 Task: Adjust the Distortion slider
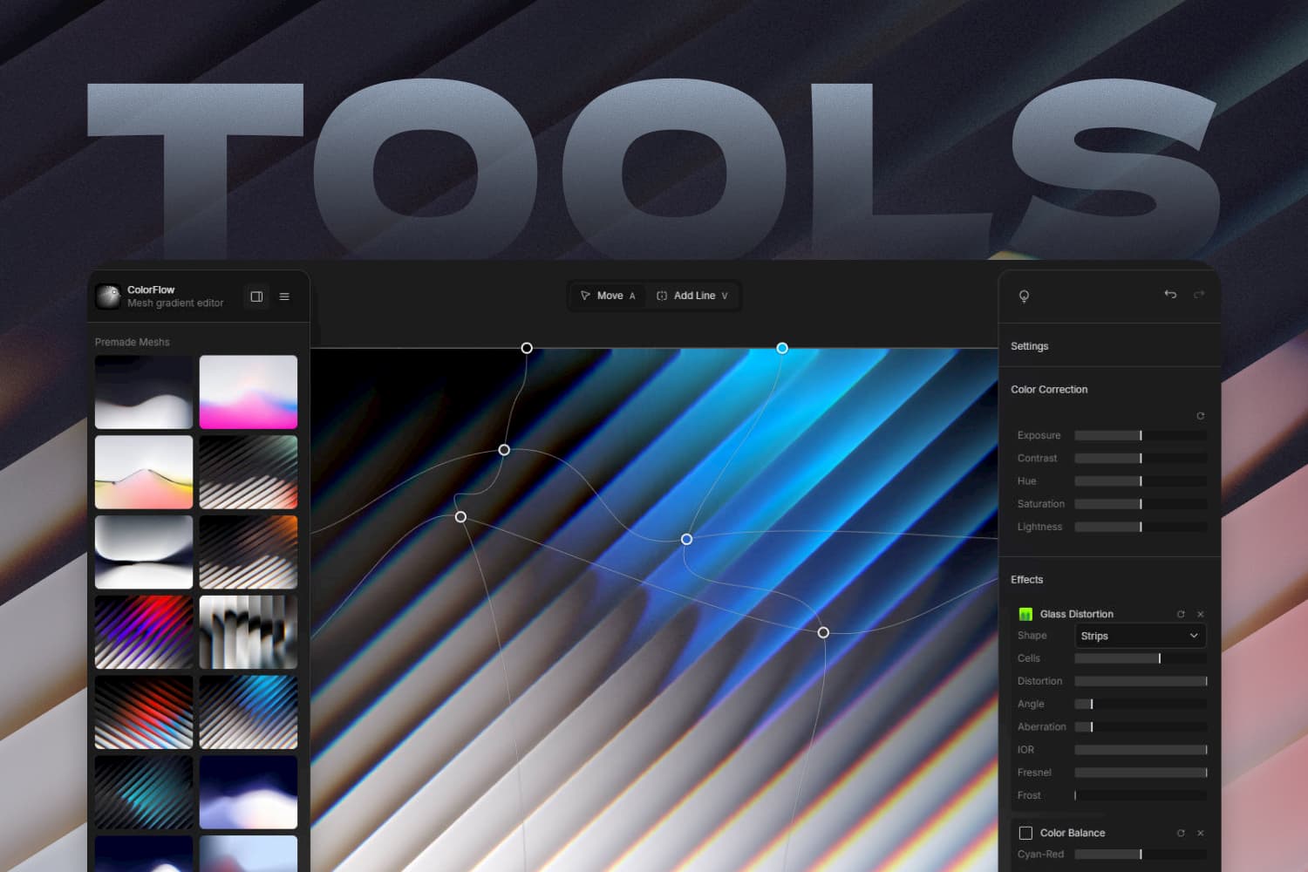tap(1141, 681)
